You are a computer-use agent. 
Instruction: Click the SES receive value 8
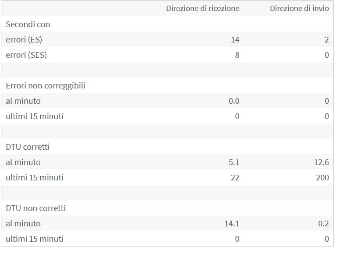click(x=237, y=55)
